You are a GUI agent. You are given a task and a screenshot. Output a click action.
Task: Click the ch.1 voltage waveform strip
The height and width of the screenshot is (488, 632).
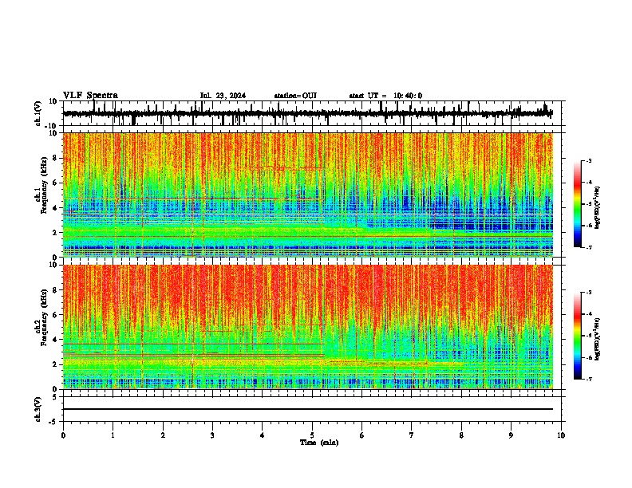(308, 113)
